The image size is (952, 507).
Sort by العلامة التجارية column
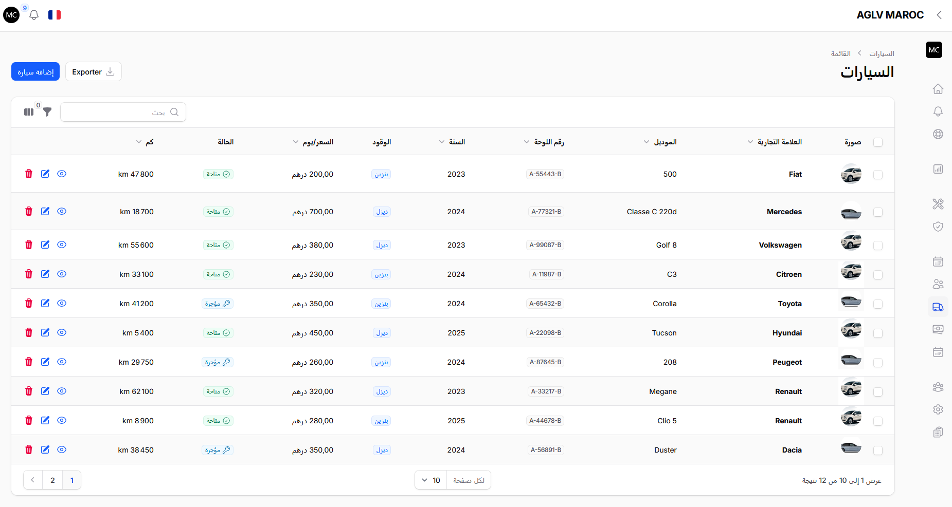point(775,142)
